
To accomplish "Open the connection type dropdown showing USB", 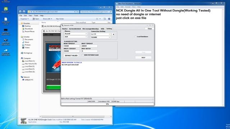I will (x=101, y=34).
